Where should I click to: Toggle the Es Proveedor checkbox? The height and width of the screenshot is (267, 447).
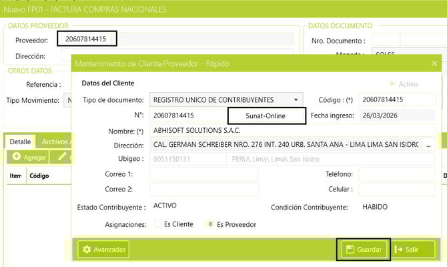[209, 224]
